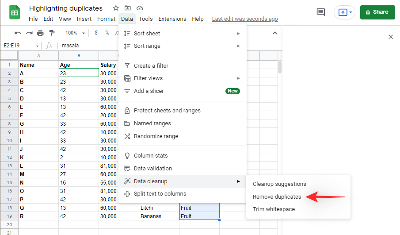Open the View menu
The image size is (400, 235).
click(x=65, y=19)
